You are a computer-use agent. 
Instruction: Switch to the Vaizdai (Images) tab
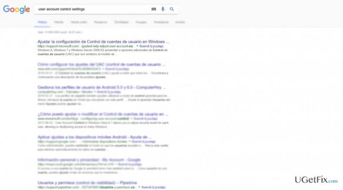59,22
